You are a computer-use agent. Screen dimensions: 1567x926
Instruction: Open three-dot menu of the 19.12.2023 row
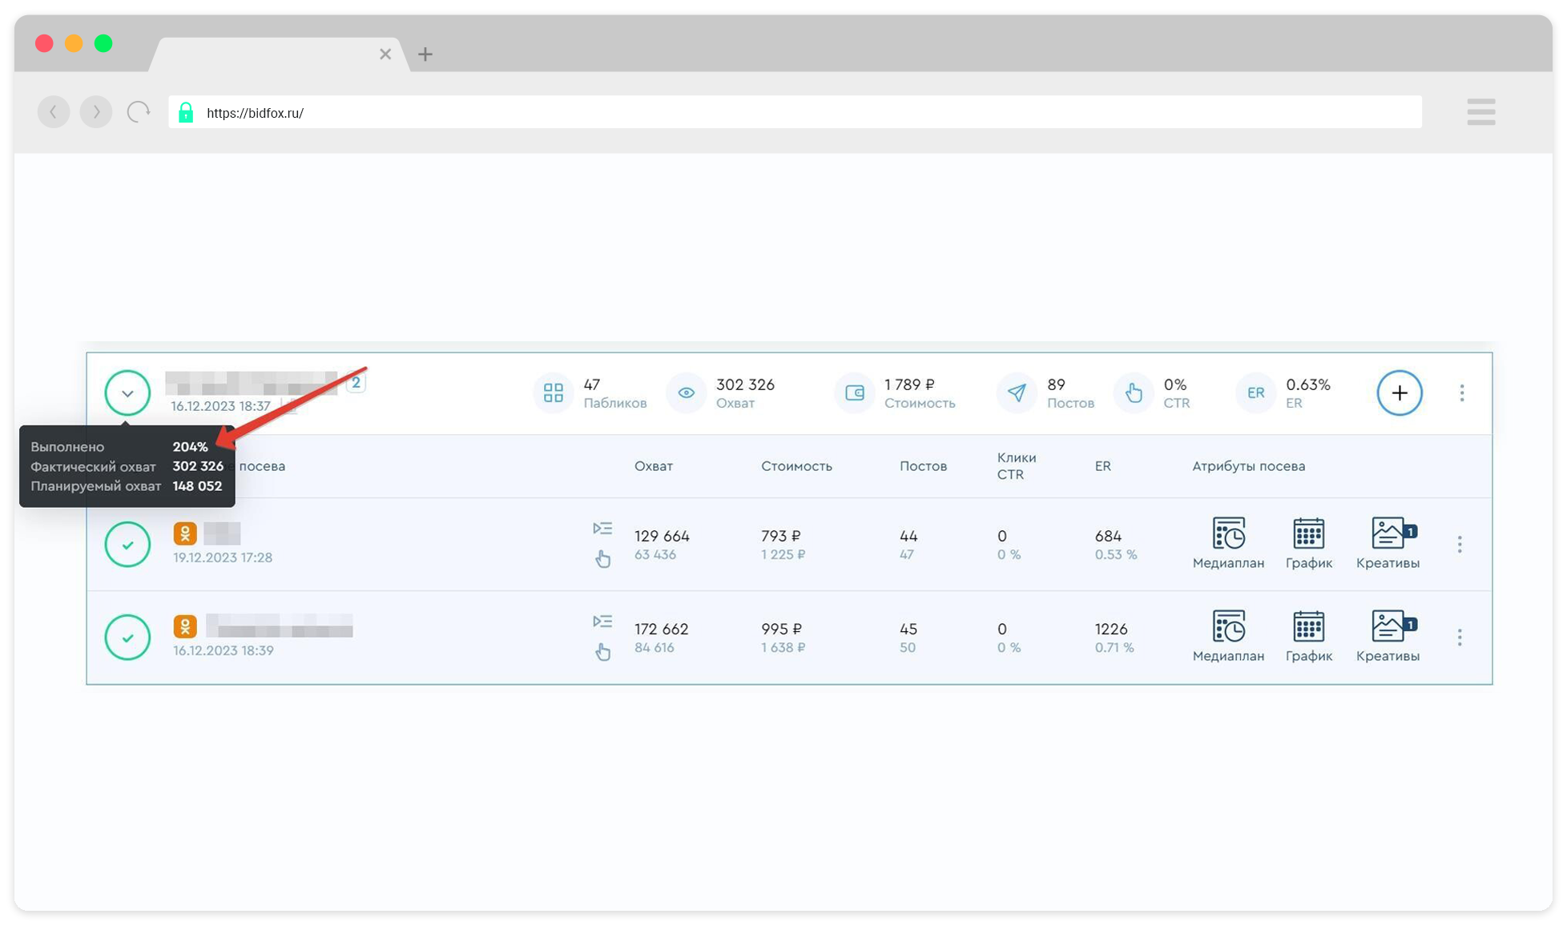(x=1460, y=545)
